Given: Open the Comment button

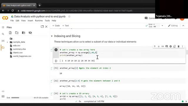Looking at the screenshot, I should point(151,18).
